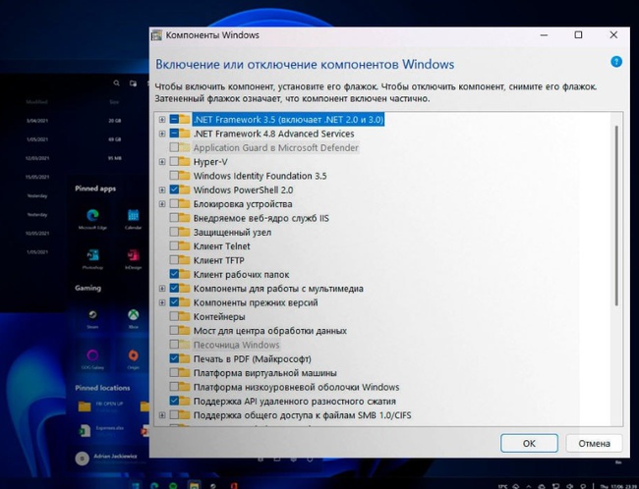Open the Start button on the taskbar
Viewport: 639px width, 489px height.
pos(136,485)
